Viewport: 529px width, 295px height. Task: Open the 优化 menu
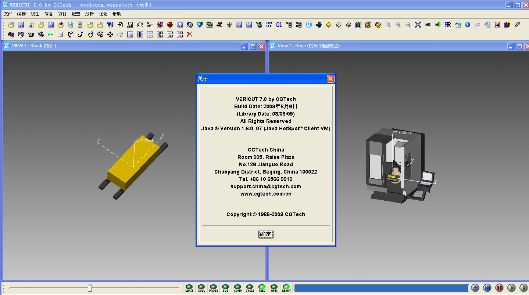[x=103, y=14]
